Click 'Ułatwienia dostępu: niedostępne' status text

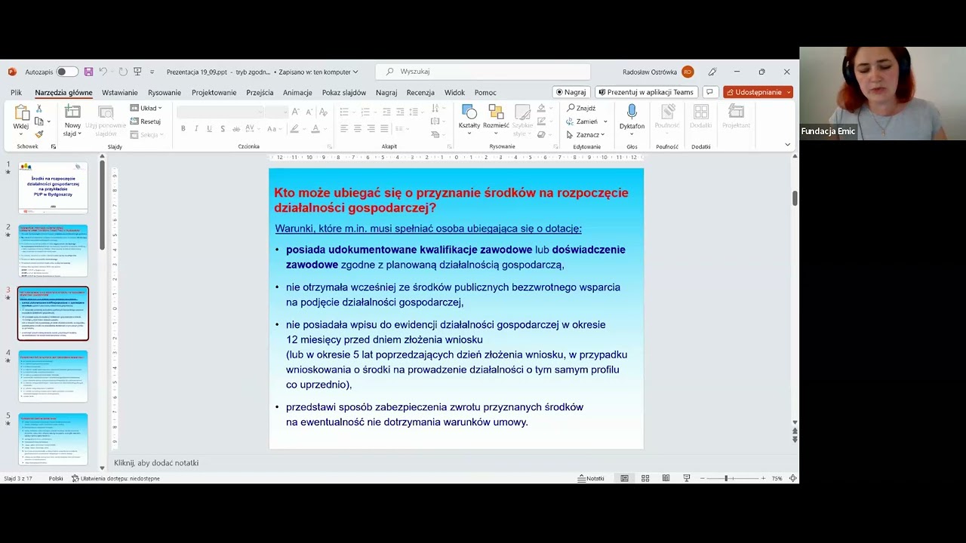pyautogui.click(x=115, y=478)
